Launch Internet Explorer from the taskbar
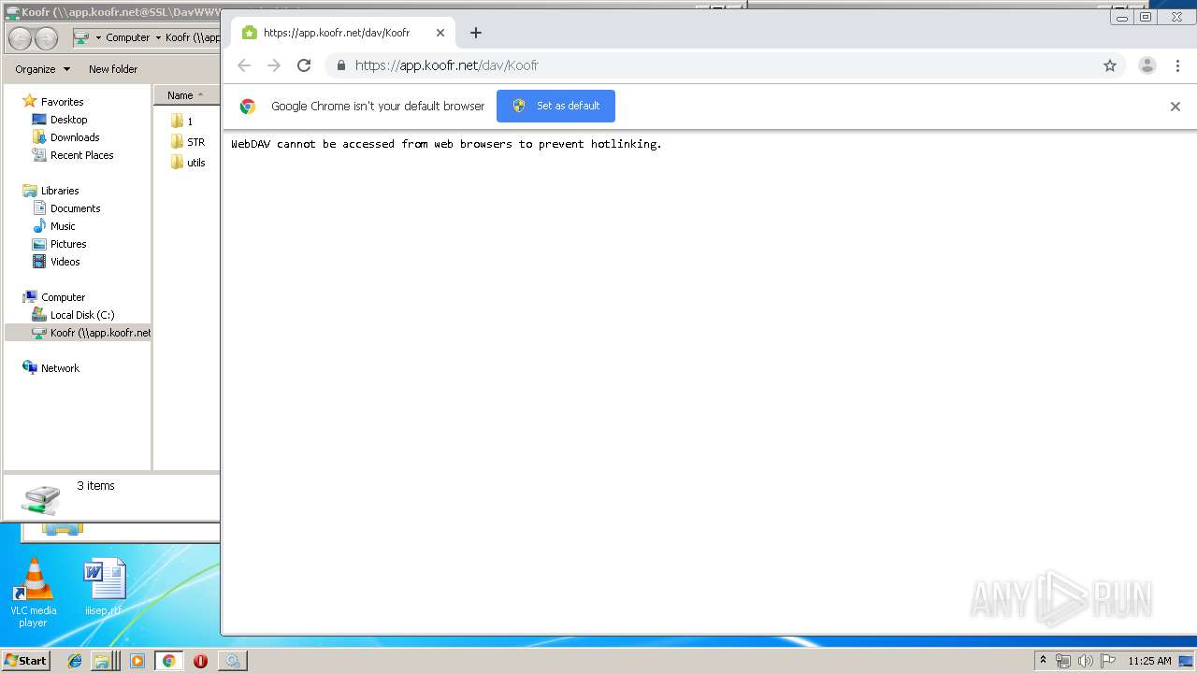Screen dimensions: 1197x673 (75, 661)
